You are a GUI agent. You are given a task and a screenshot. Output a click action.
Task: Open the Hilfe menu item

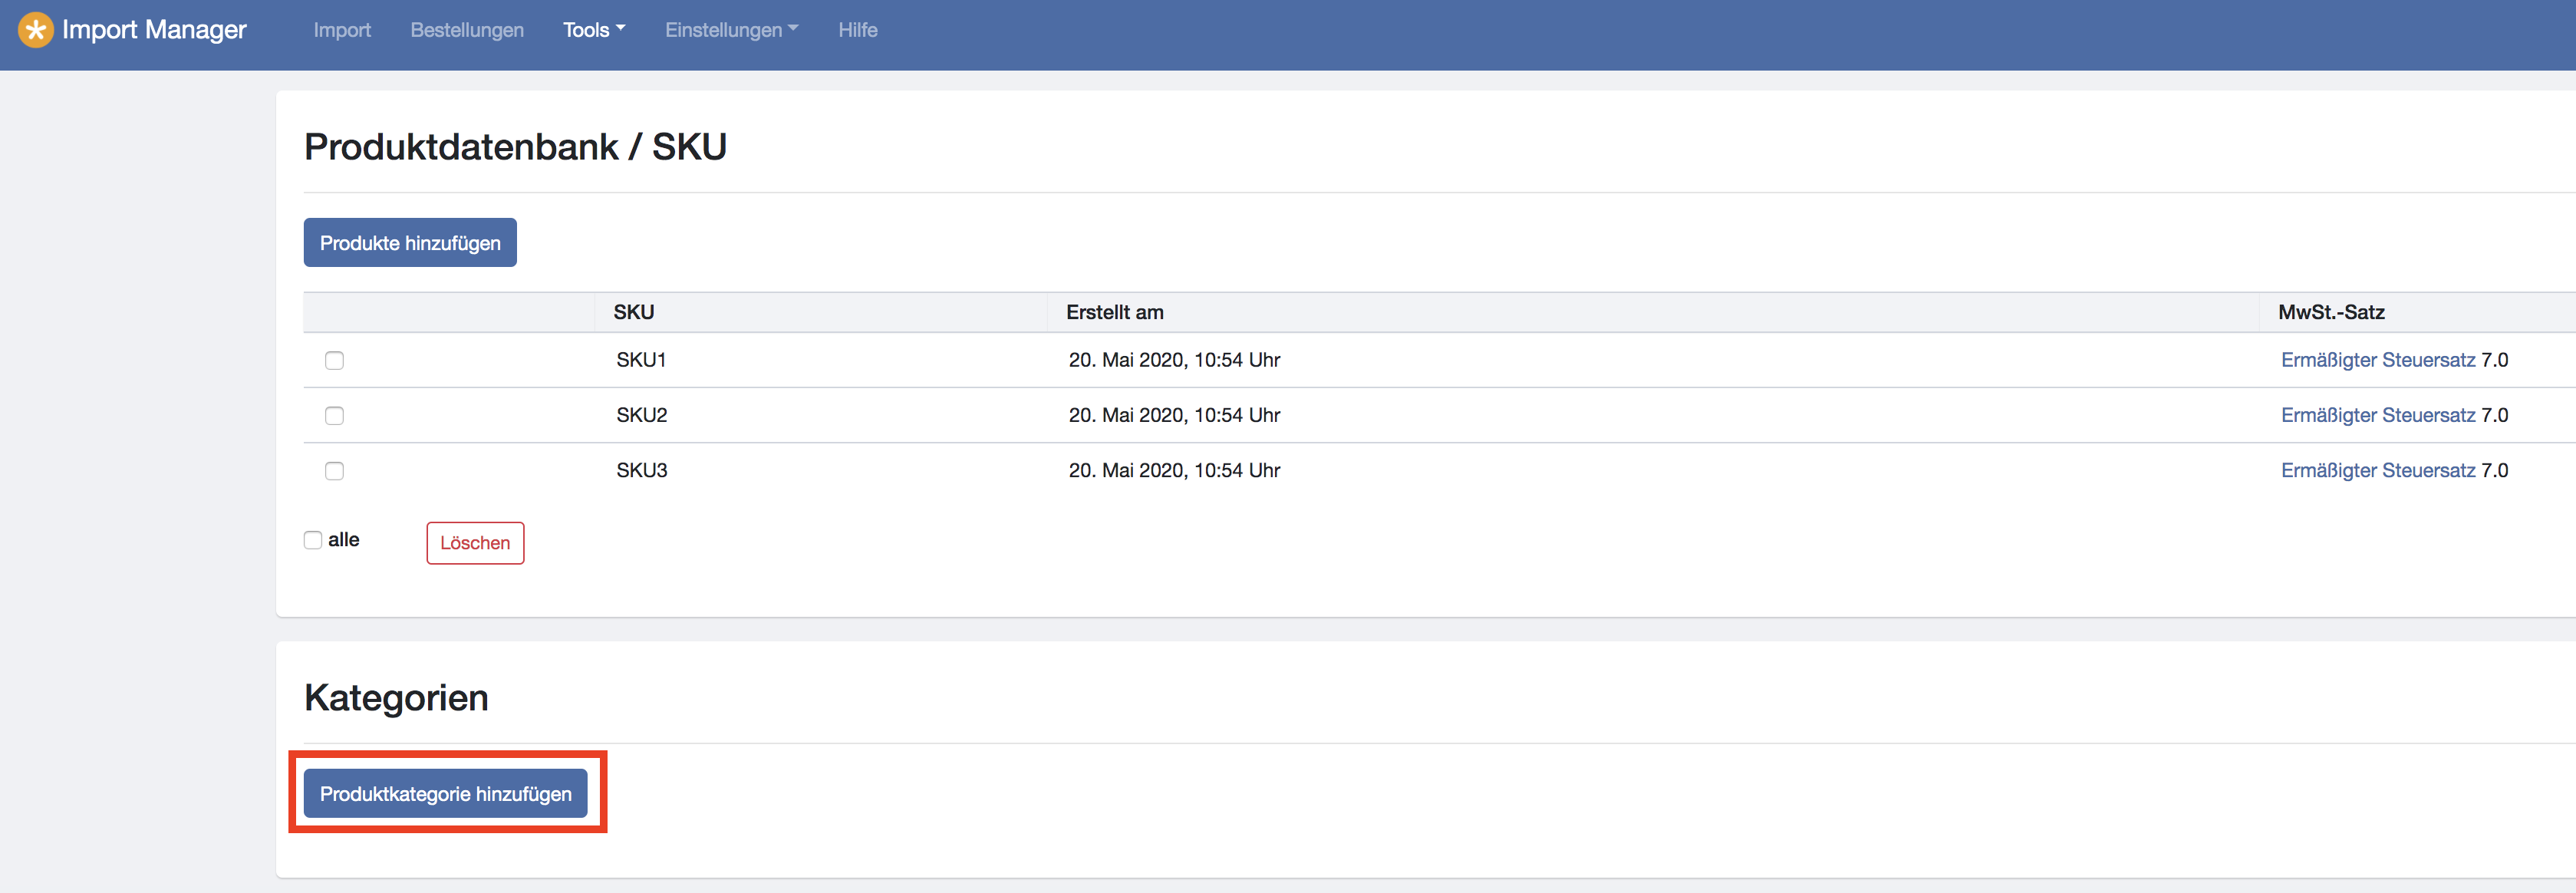tap(857, 30)
